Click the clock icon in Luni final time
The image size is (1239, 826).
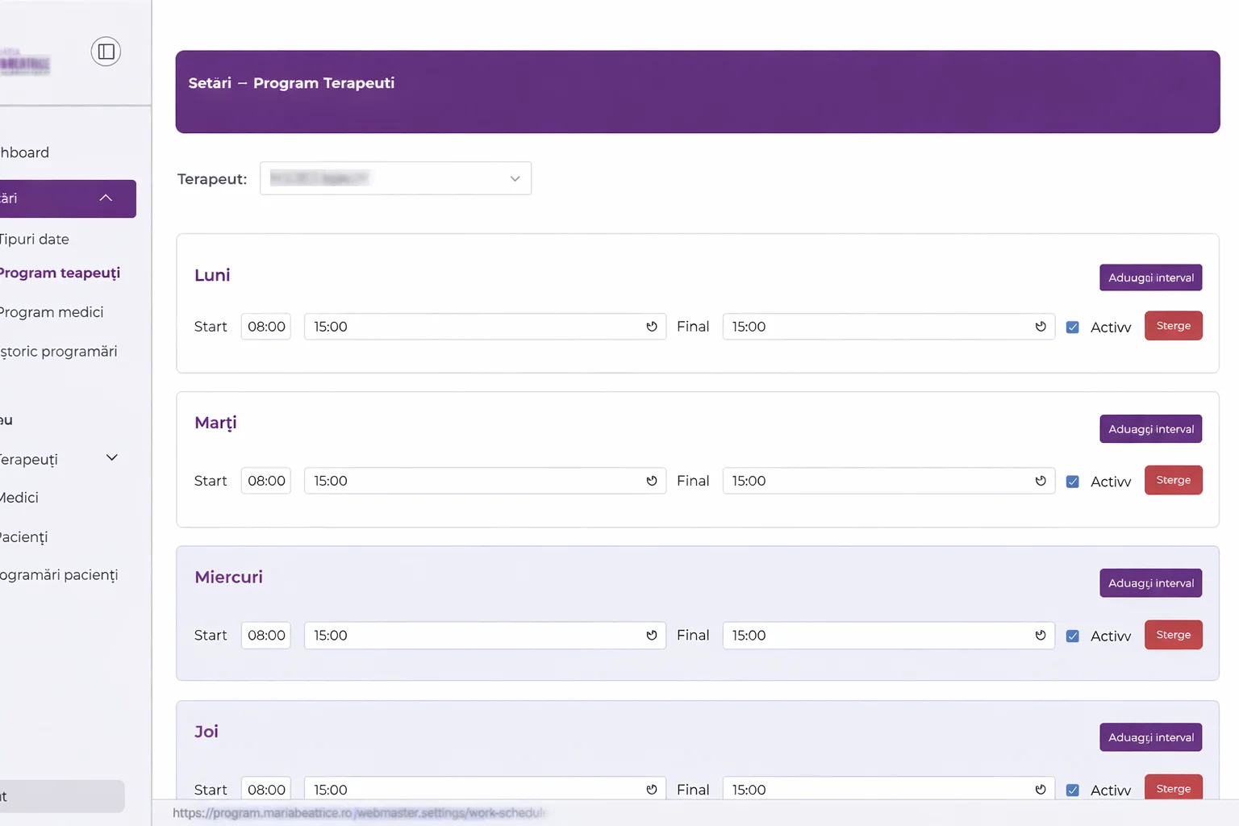point(1041,327)
